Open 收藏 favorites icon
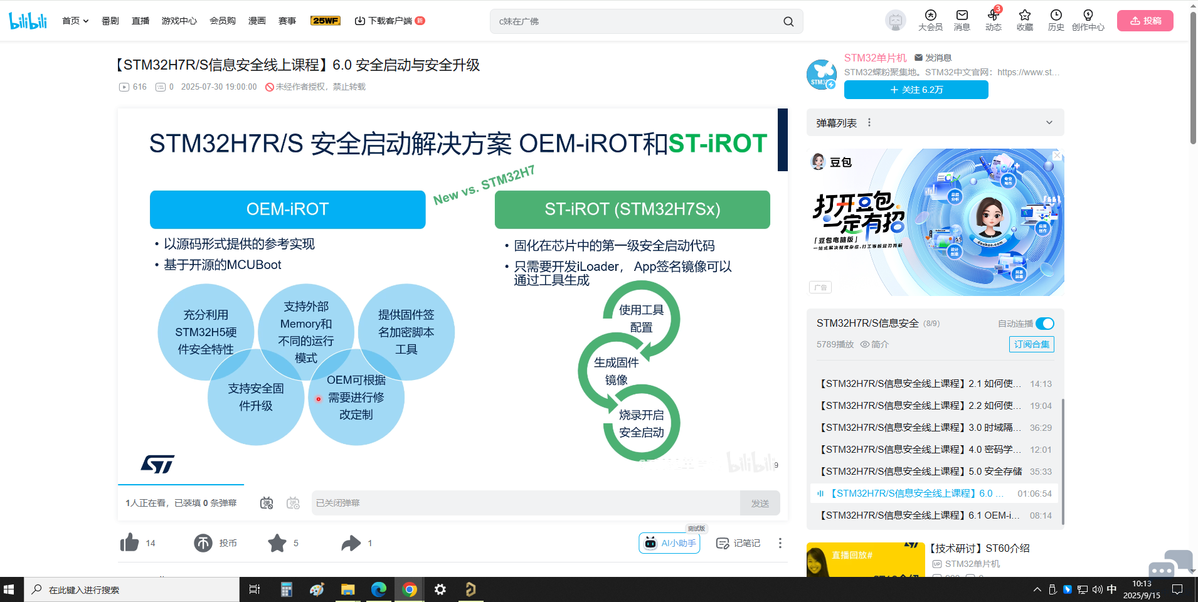1198x602 pixels. pyautogui.click(x=1024, y=21)
